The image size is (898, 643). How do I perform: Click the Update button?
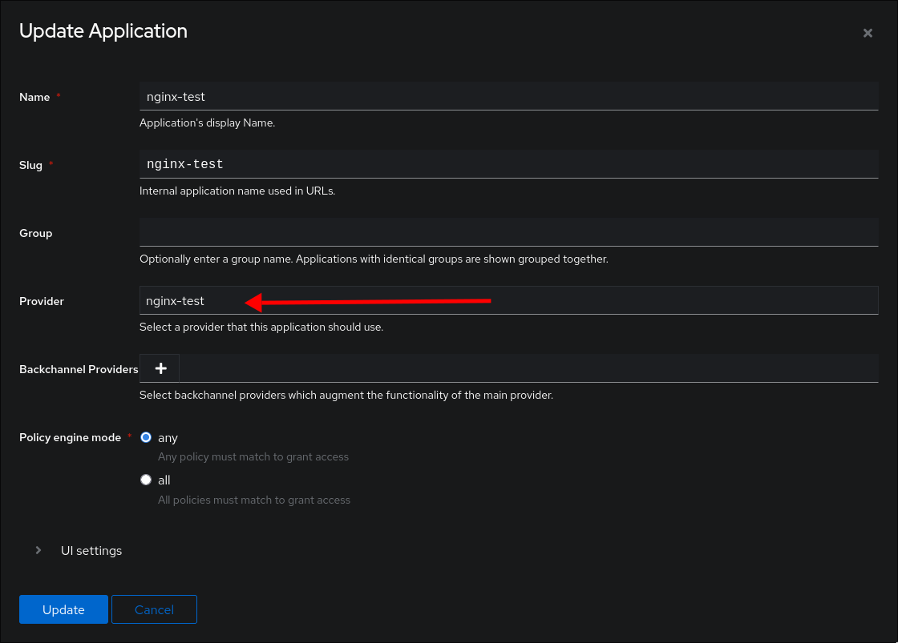63,609
